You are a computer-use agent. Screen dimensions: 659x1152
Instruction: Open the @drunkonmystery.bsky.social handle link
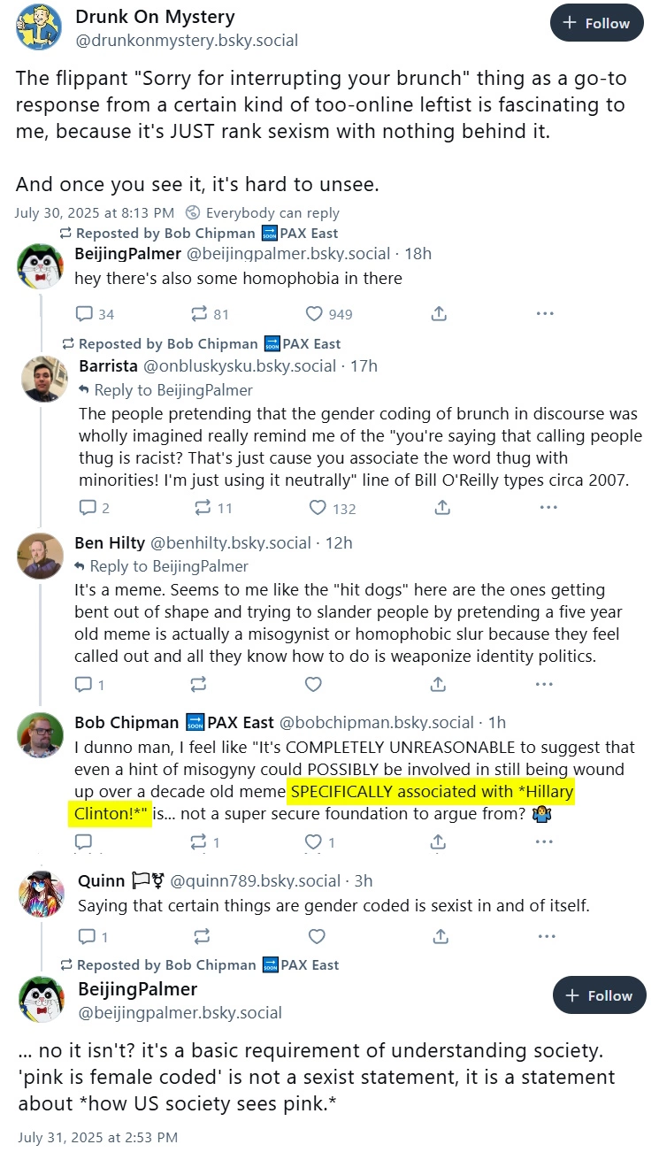[x=187, y=40]
